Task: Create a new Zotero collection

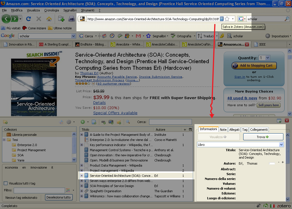Action: point(5,122)
